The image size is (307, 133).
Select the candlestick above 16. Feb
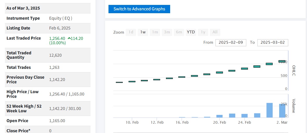tap(182, 77)
